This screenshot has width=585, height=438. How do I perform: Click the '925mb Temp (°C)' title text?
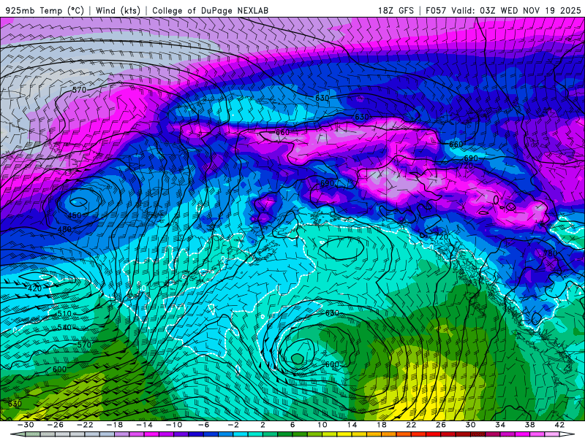(x=45, y=10)
